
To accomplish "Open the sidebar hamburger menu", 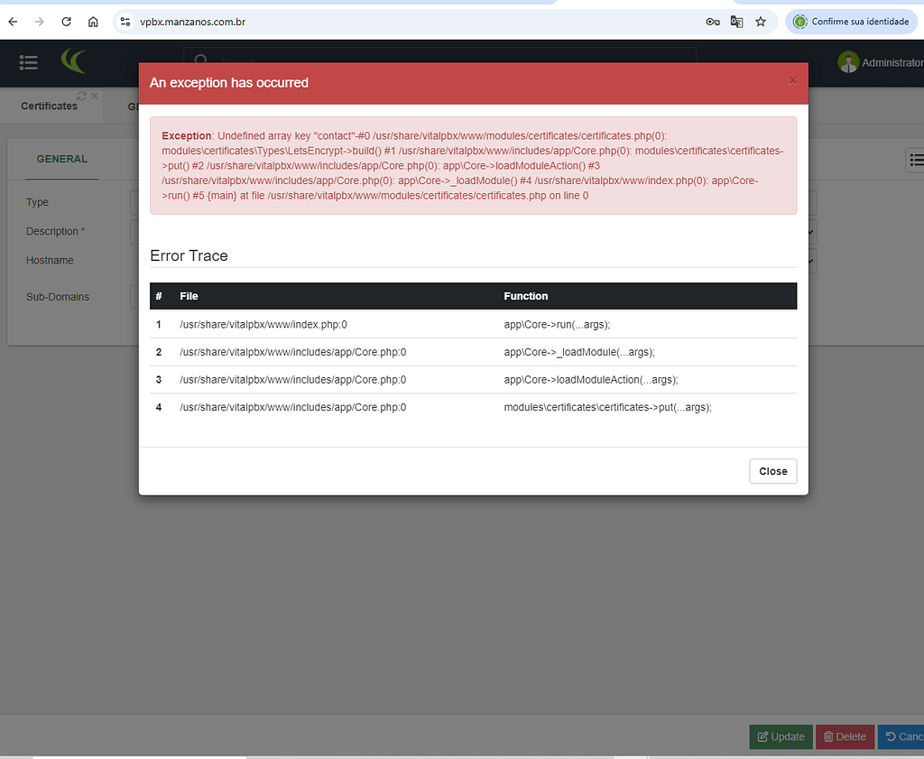I will click(28, 63).
